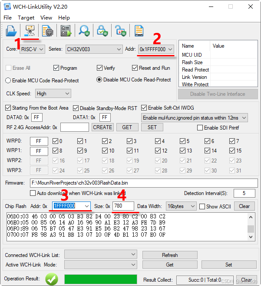This screenshot has height=286, width=261.
Task: Open firmware file via folder icon
Action: point(11,31)
